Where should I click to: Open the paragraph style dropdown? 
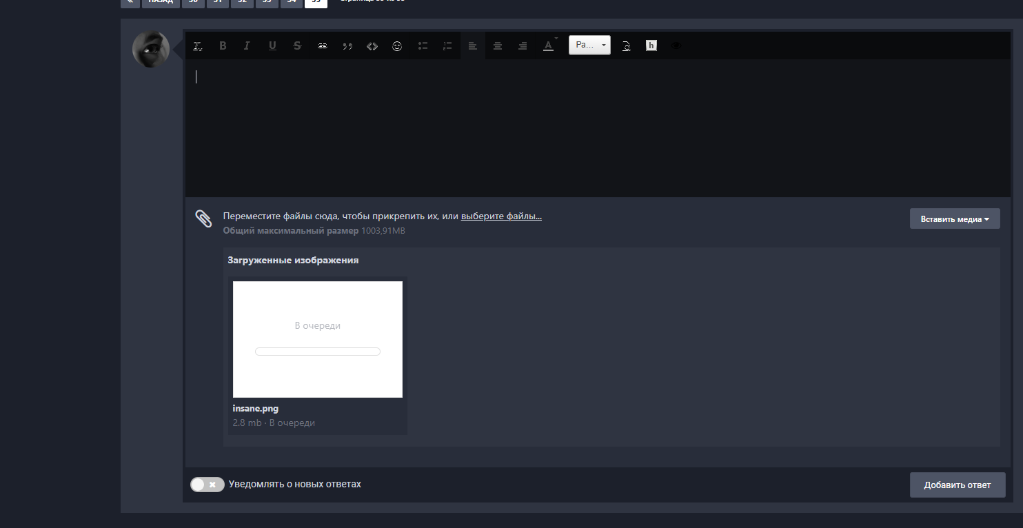(589, 44)
